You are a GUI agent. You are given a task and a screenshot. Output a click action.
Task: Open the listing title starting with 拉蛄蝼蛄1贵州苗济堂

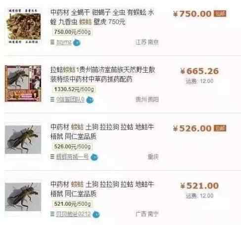click(x=102, y=75)
